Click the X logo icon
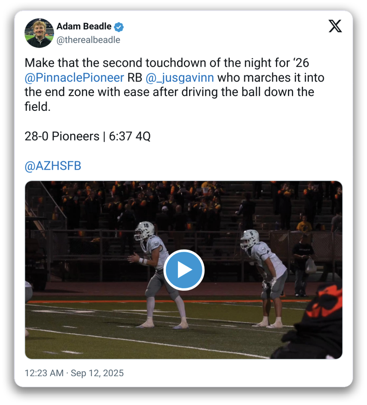The height and width of the screenshot is (405, 367). (335, 26)
